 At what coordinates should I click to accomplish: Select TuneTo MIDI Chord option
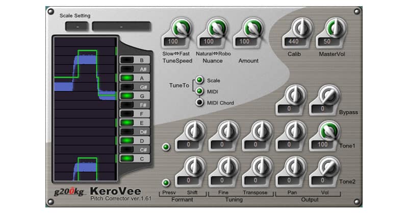click(x=199, y=103)
